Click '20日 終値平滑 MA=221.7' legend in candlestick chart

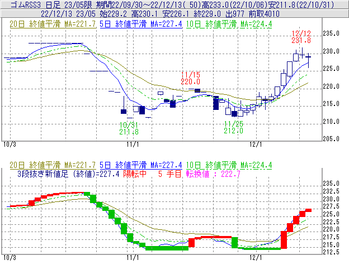pyautogui.click(x=53, y=24)
